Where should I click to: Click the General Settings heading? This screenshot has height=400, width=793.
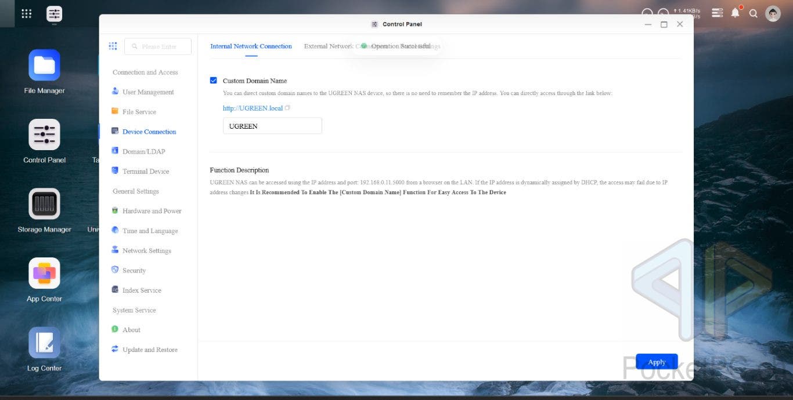pyautogui.click(x=135, y=191)
